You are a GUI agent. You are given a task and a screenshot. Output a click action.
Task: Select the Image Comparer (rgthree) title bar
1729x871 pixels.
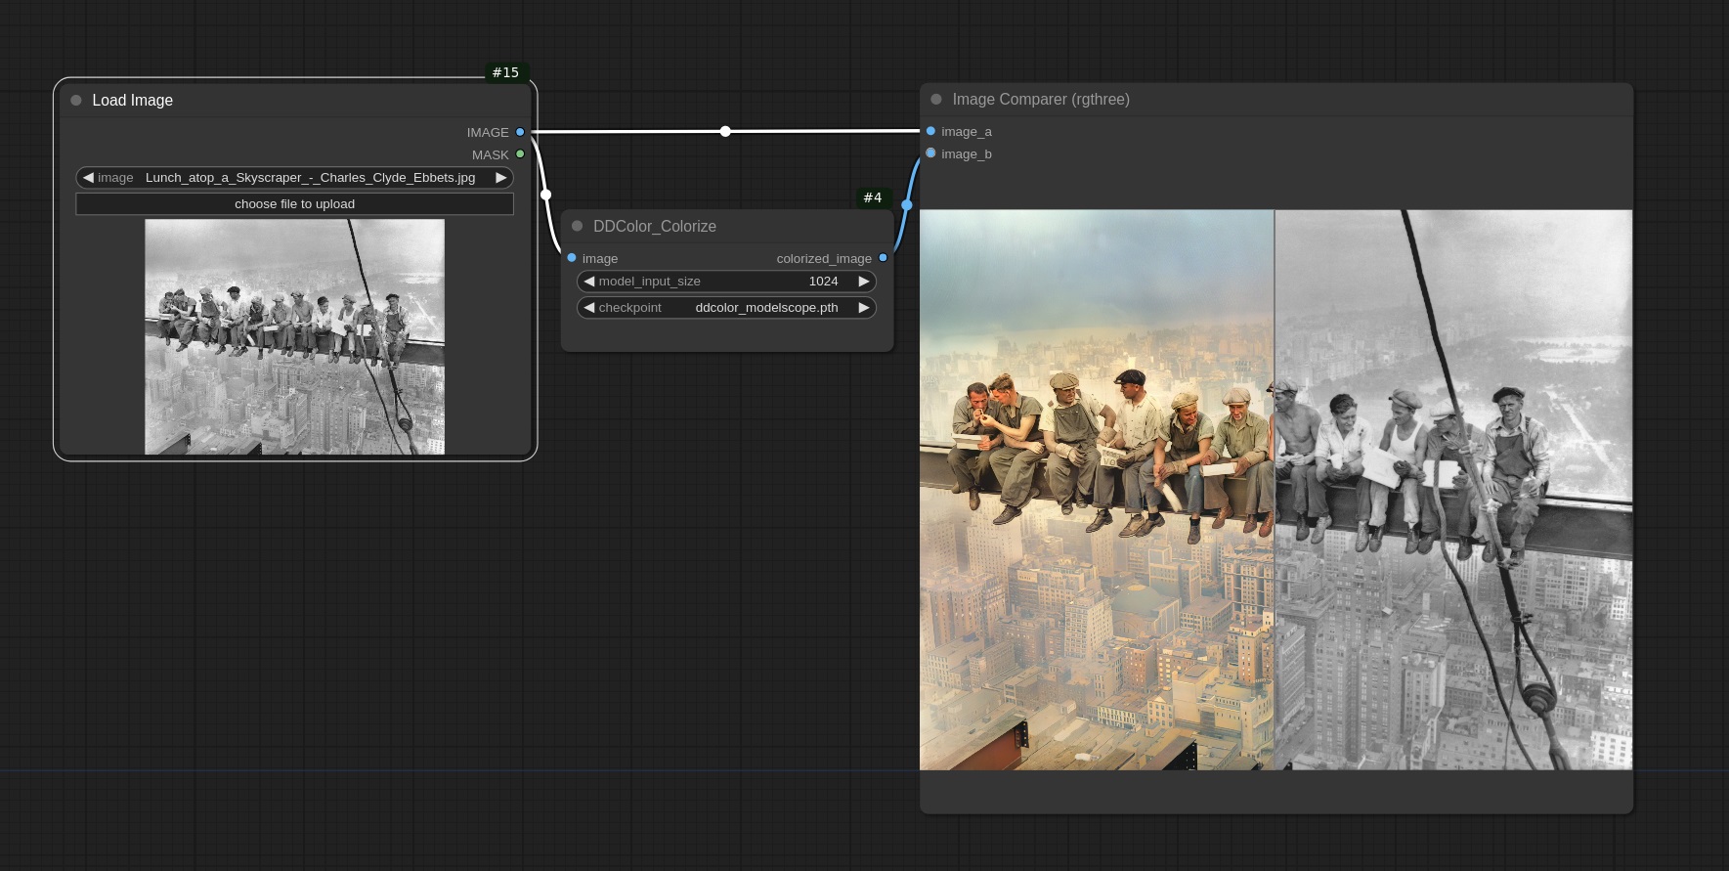[x=1271, y=100]
